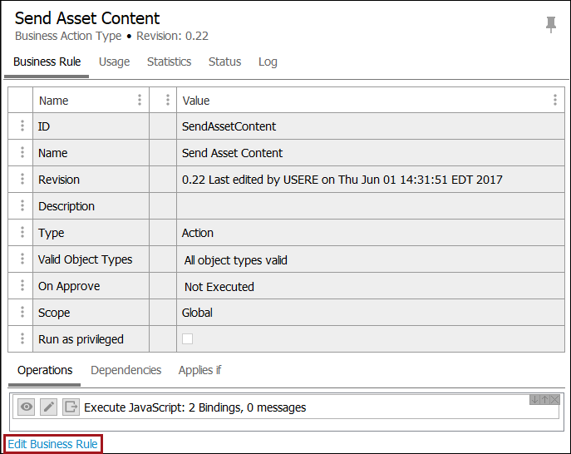Click the dots menu on the Revision row

22,180
